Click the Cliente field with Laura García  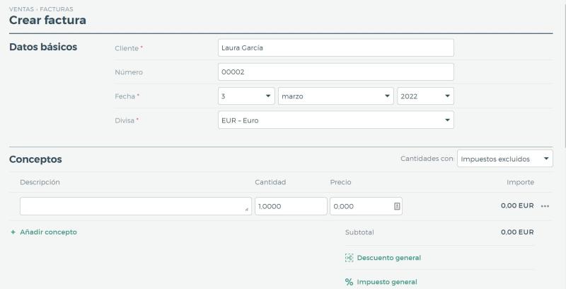click(335, 47)
